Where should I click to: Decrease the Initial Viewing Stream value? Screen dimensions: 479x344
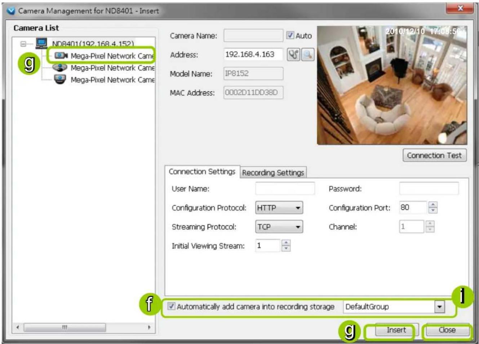pyautogui.click(x=286, y=249)
